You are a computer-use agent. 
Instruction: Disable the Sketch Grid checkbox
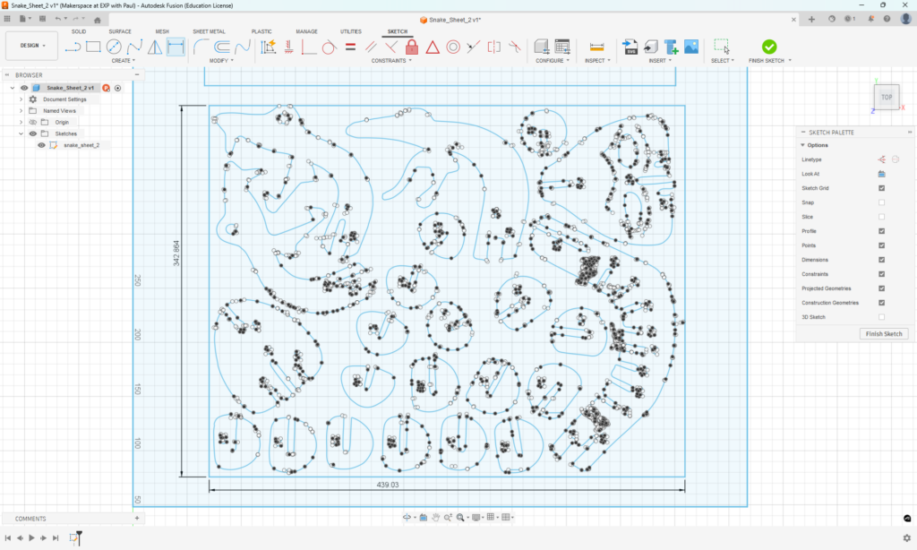[x=881, y=188]
